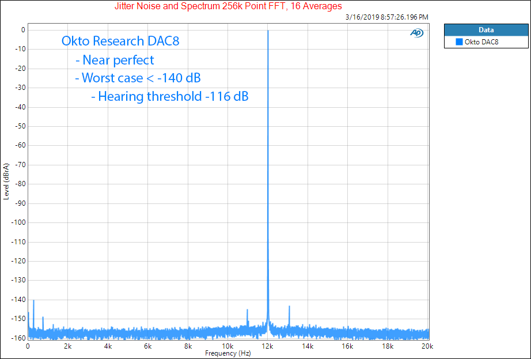Image resolution: width=531 pixels, height=359 pixels.
Task: Click the 12k frequency axis label
Action: 268,346
